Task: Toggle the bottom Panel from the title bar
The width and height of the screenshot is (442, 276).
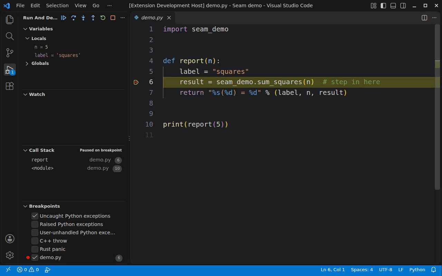Action: [x=393, y=6]
